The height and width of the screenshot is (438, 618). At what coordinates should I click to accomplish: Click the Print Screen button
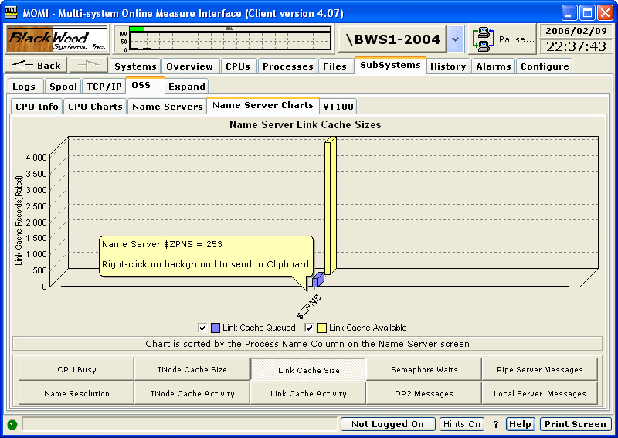coord(575,424)
